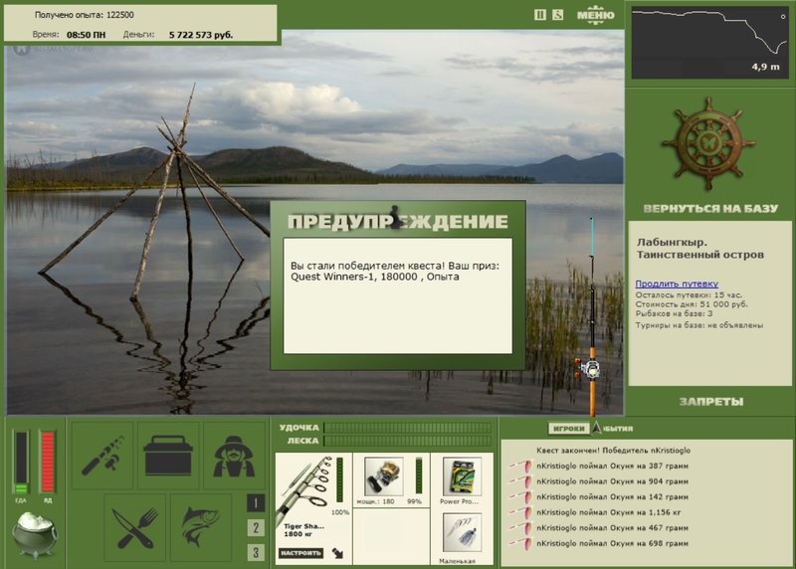Image resolution: width=796 pixels, height=569 pixels.
Task: Open the tackle box icon
Action: point(168,455)
